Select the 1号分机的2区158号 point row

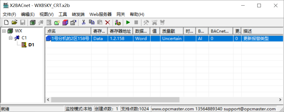pyautogui.click(x=164, y=38)
